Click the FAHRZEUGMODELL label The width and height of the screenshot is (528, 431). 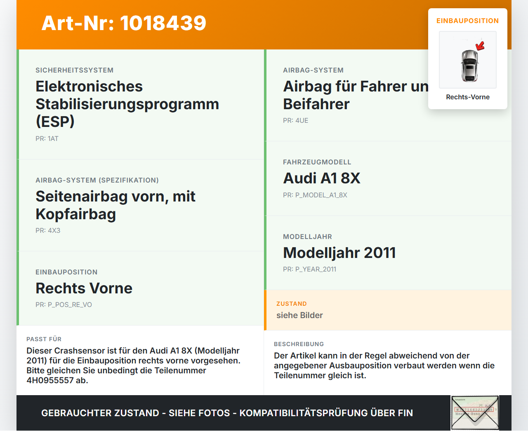click(x=317, y=162)
